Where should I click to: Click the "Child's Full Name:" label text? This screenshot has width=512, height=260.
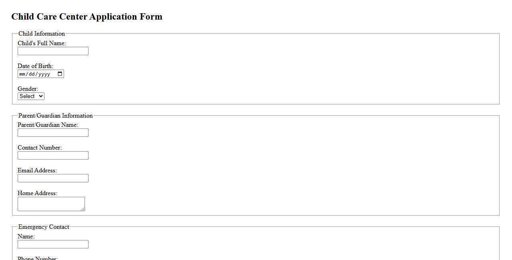[x=42, y=43]
